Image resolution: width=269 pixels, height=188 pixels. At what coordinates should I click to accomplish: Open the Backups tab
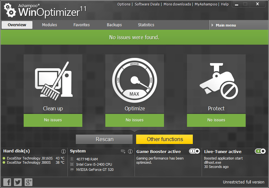[114, 25]
